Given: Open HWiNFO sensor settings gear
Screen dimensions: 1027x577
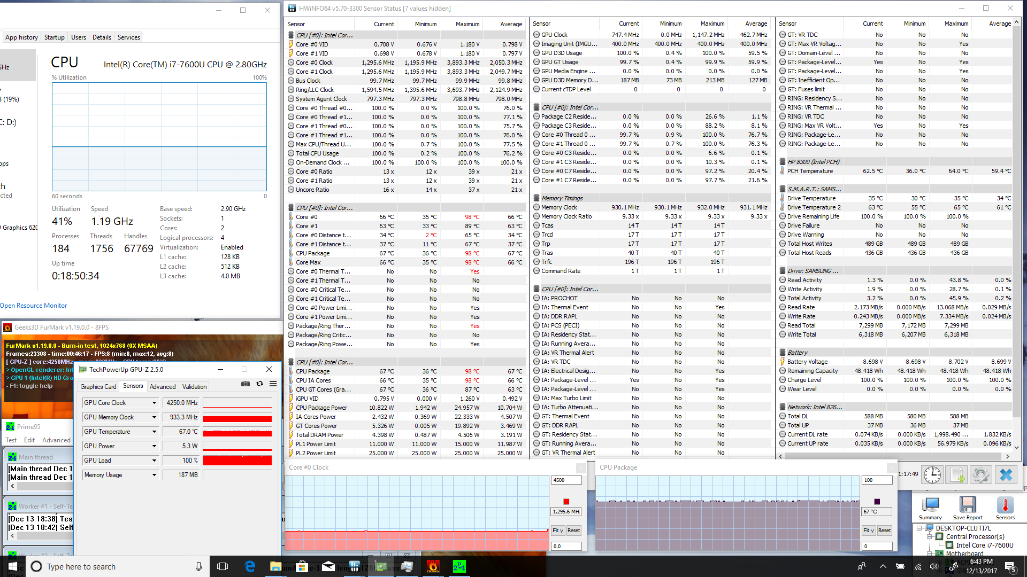Looking at the screenshot, I should click(981, 475).
